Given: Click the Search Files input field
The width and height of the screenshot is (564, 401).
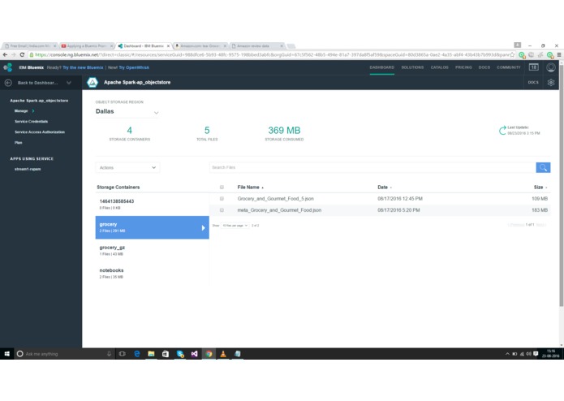Looking at the screenshot, I should [x=372, y=167].
